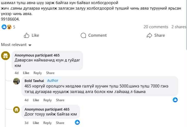Share the first anonymous comment
The height and width of the screenshot is (127, 187).
click(x=50, y=73)
